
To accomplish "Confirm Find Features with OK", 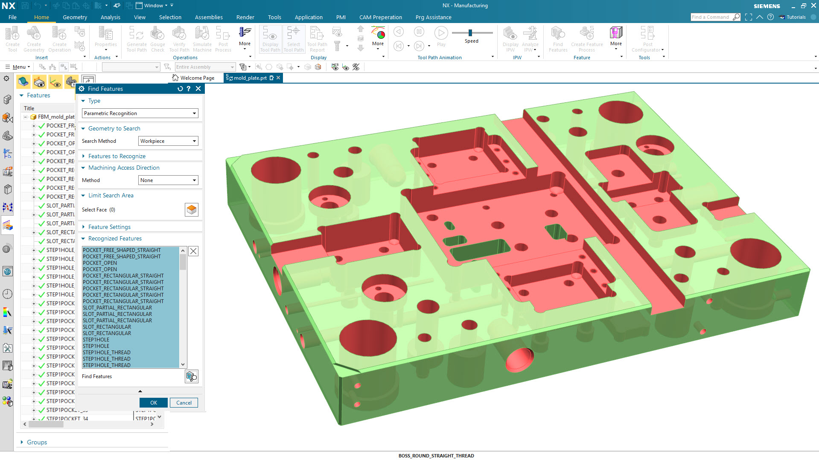I will [x=153, y=402].
